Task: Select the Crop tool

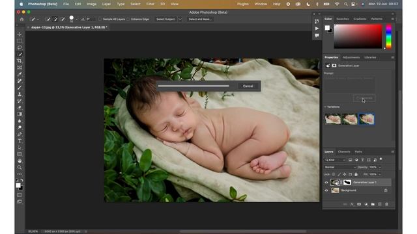Action: (x=20, y=60)
